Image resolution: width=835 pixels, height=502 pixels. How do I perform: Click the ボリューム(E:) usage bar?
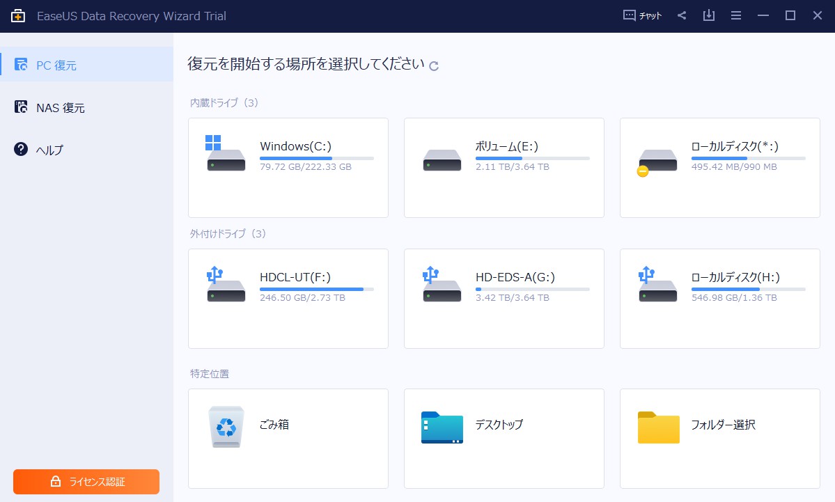click(533, 158)
